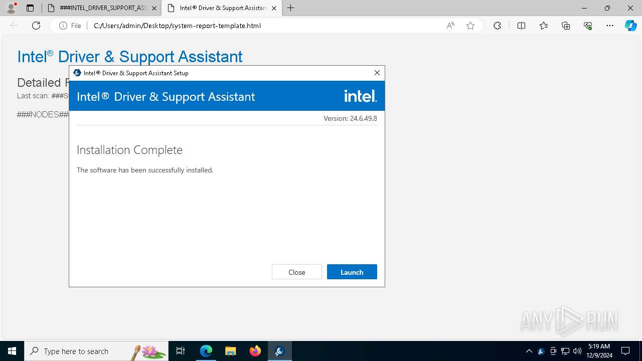Launch the Intel Driver & Support Assistant

coord(352,272)
